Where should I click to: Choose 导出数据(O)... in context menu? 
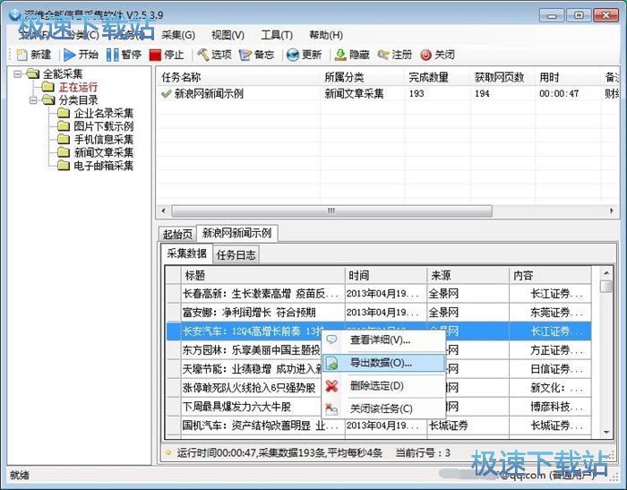coord(384,363)
